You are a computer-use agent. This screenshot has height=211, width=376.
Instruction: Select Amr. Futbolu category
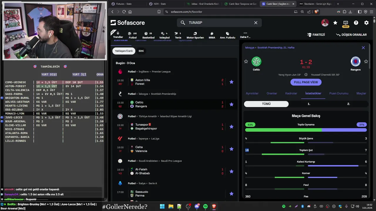pos(227,35)
